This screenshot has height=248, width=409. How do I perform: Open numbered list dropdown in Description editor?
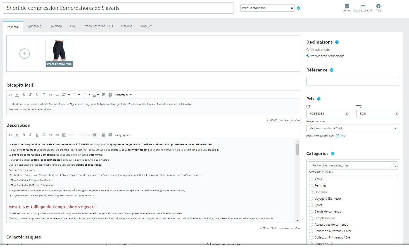click(x=86, y=135)
